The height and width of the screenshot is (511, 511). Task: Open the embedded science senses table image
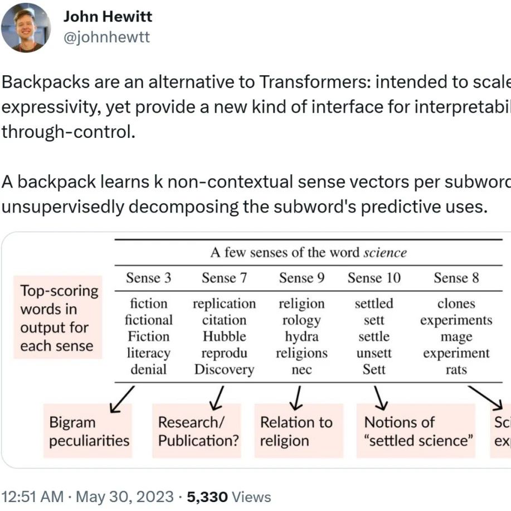click(x=256, y=350)
